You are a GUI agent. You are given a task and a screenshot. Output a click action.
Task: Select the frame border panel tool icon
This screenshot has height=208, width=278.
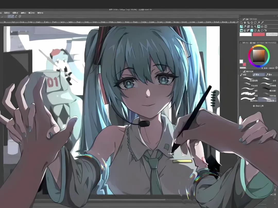click(x=255, y=30)
